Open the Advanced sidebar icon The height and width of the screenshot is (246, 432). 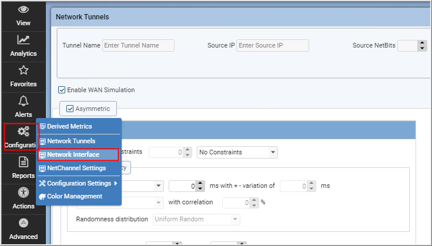coord(24,223)
